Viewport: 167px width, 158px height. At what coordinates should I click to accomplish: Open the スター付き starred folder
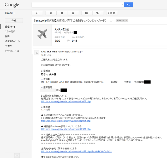click(10, 31)
